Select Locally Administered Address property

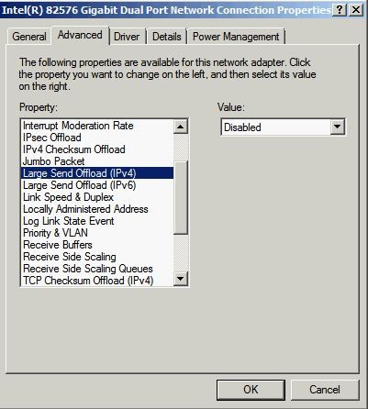(x=97, y=209)
